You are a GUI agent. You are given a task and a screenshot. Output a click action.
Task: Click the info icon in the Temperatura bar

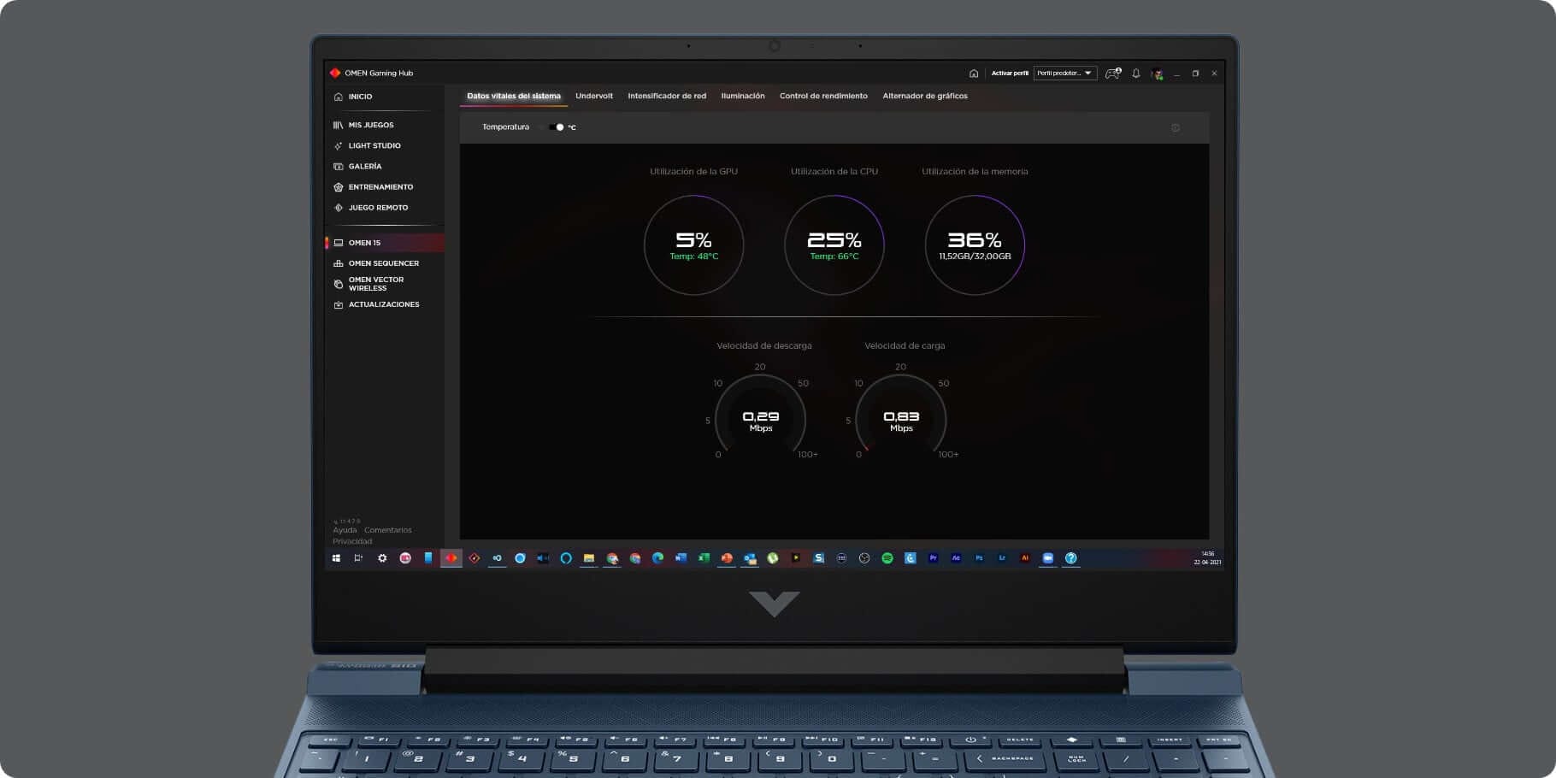coord(1176,127)
